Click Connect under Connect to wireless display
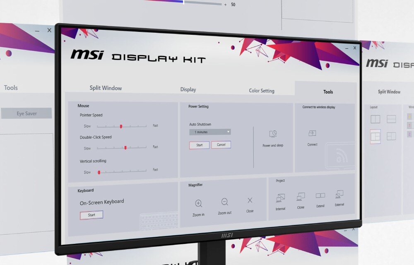414x265 pixels. pyautogui.click(x=311, y=133)
